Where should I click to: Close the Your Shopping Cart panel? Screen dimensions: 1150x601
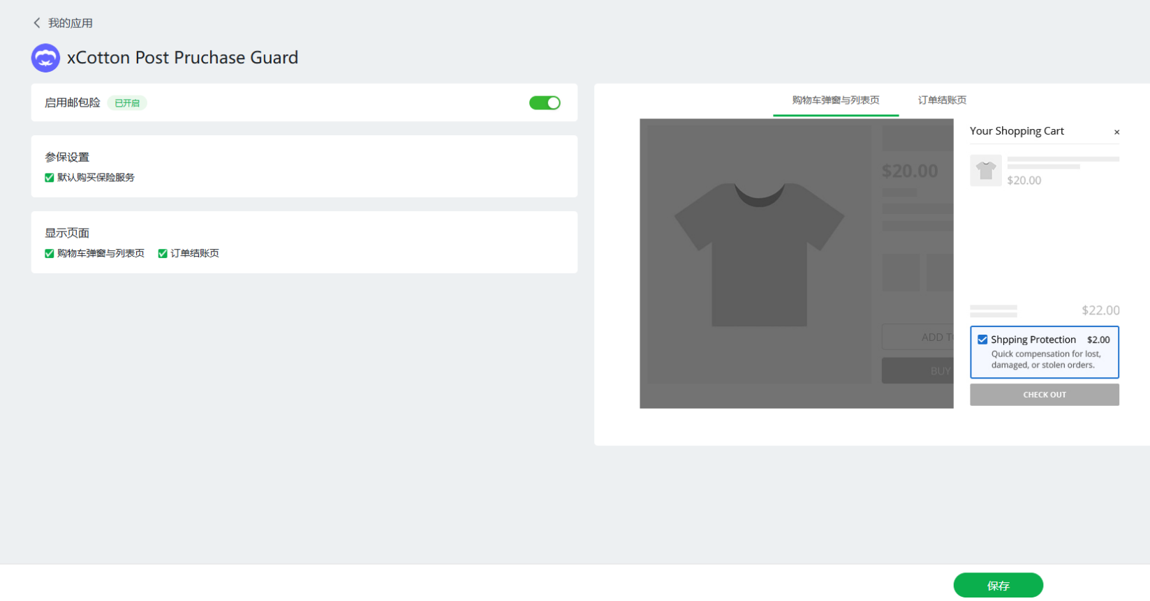1116,132
